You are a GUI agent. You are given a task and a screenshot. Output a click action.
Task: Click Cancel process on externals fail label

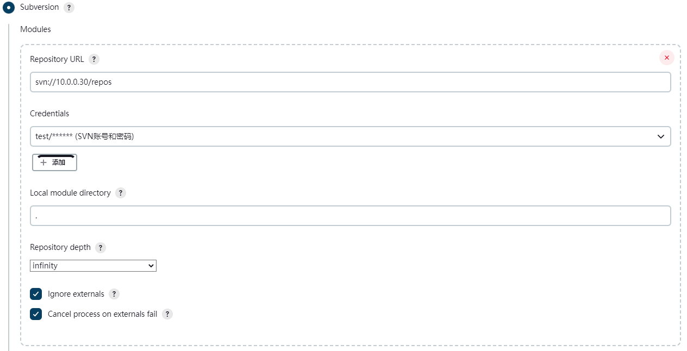point(102,314)
